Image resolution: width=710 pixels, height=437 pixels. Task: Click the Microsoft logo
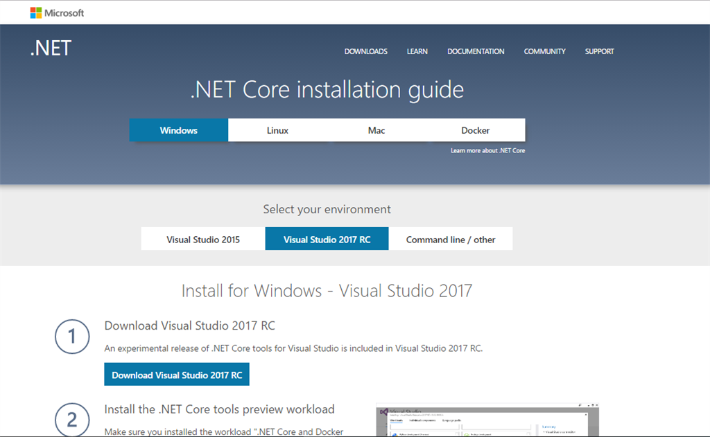pyautogui.click(x=57, y=12)
